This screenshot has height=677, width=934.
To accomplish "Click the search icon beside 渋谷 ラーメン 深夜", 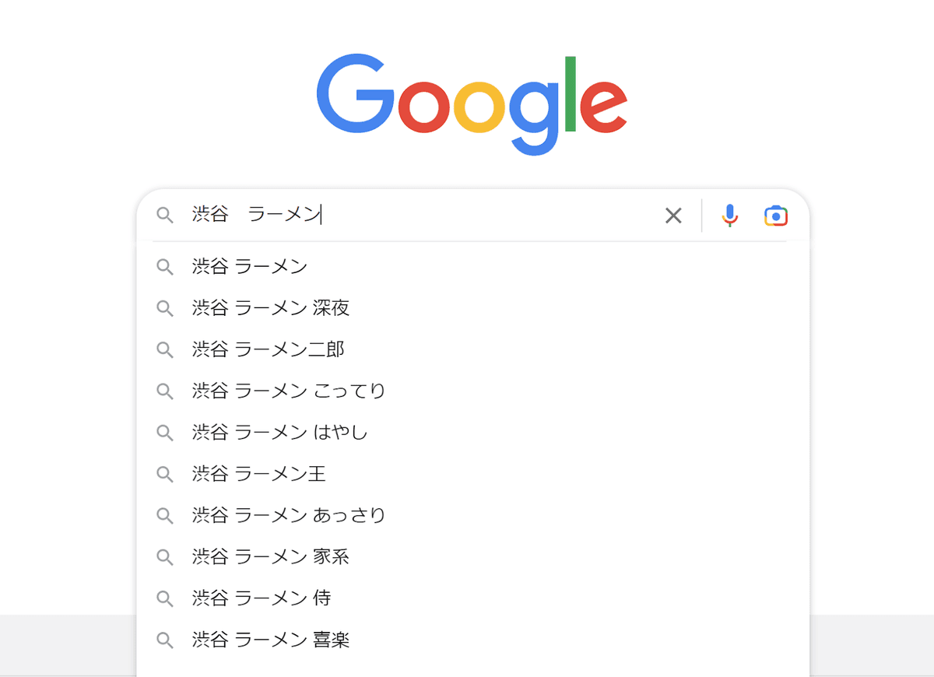I will (165, 308).
